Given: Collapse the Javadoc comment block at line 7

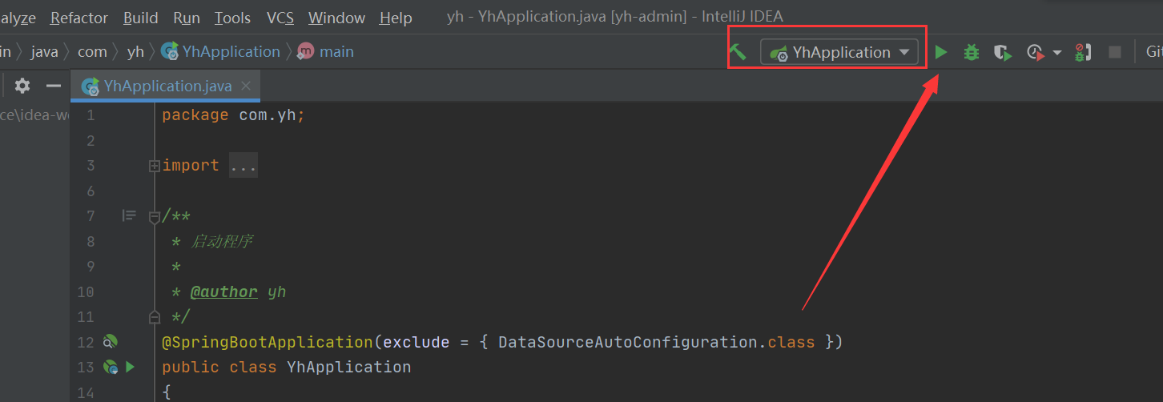Looking at the screenshot, I should (x=154, y=216).
